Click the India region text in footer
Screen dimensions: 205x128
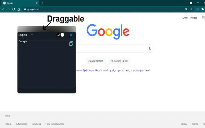click(7, 116)
